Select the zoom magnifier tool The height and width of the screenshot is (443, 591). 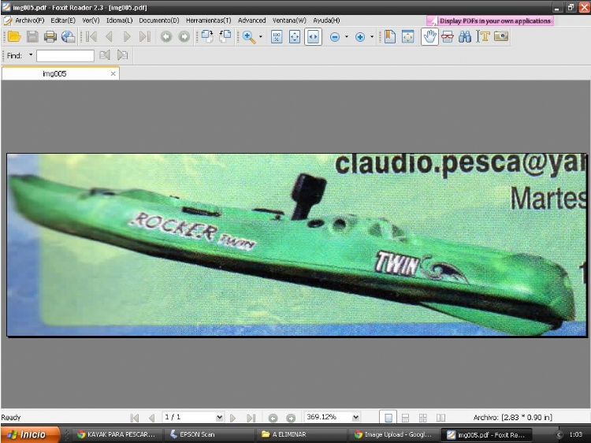249,37
